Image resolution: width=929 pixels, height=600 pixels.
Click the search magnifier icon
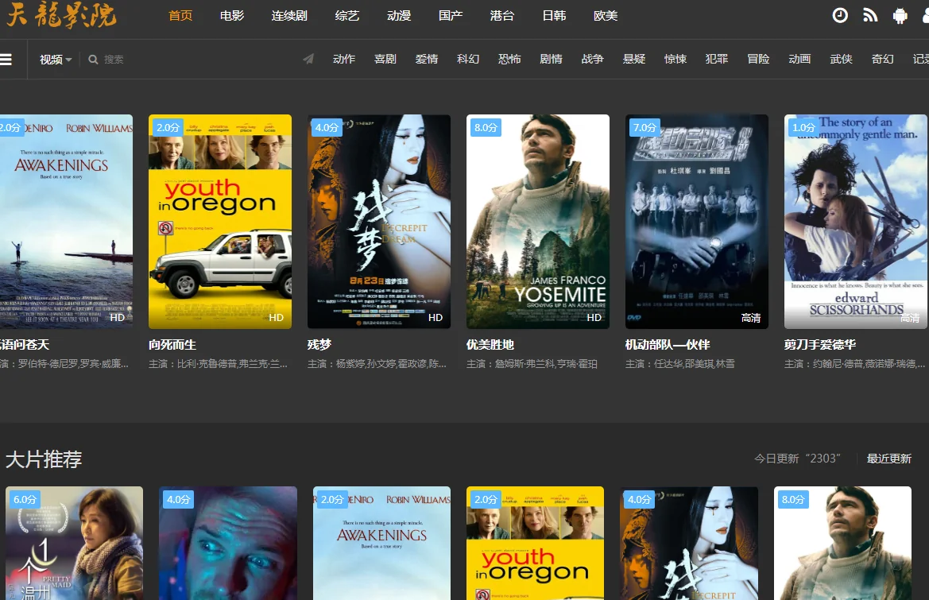(94, 60)
